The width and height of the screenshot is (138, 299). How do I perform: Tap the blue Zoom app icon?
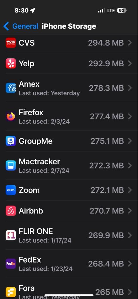point(11,190)
